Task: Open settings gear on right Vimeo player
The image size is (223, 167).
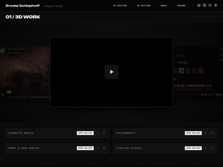Action: (x=206, y=94)
